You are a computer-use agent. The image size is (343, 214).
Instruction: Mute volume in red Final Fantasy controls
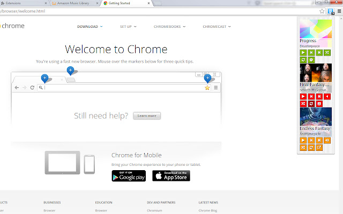point(327,96)
